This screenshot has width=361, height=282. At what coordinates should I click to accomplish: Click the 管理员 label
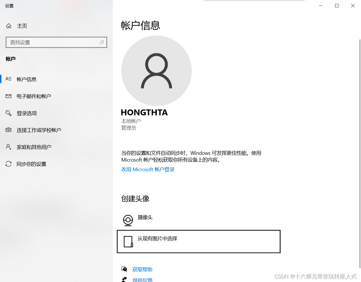129,128
